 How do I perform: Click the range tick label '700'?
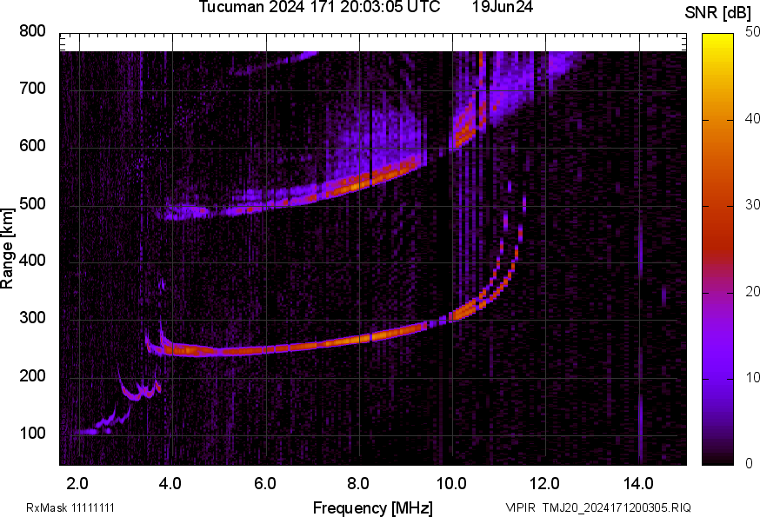click(x=32, y=89)
